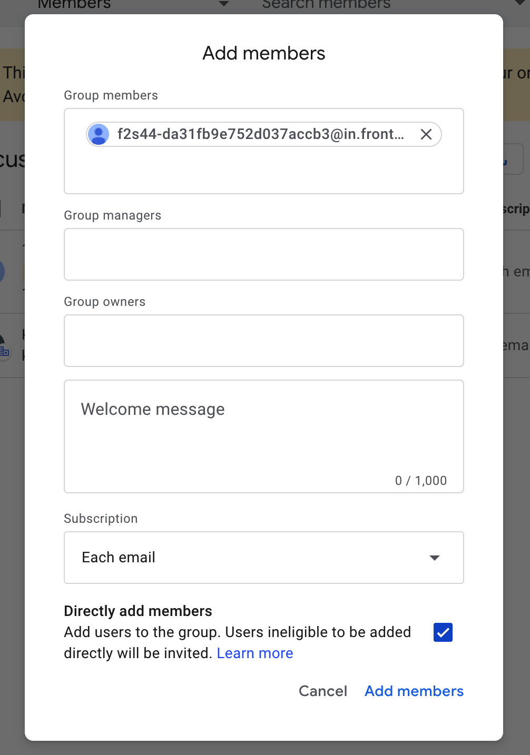The image size is (530, 755).
Task: Click the partially hidden button at right edge
Action: tap(514, 160)
